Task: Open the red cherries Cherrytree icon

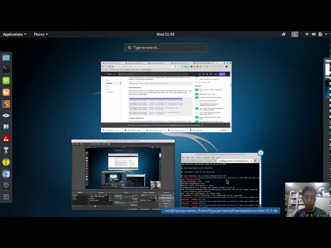Action: coord(6,139)
